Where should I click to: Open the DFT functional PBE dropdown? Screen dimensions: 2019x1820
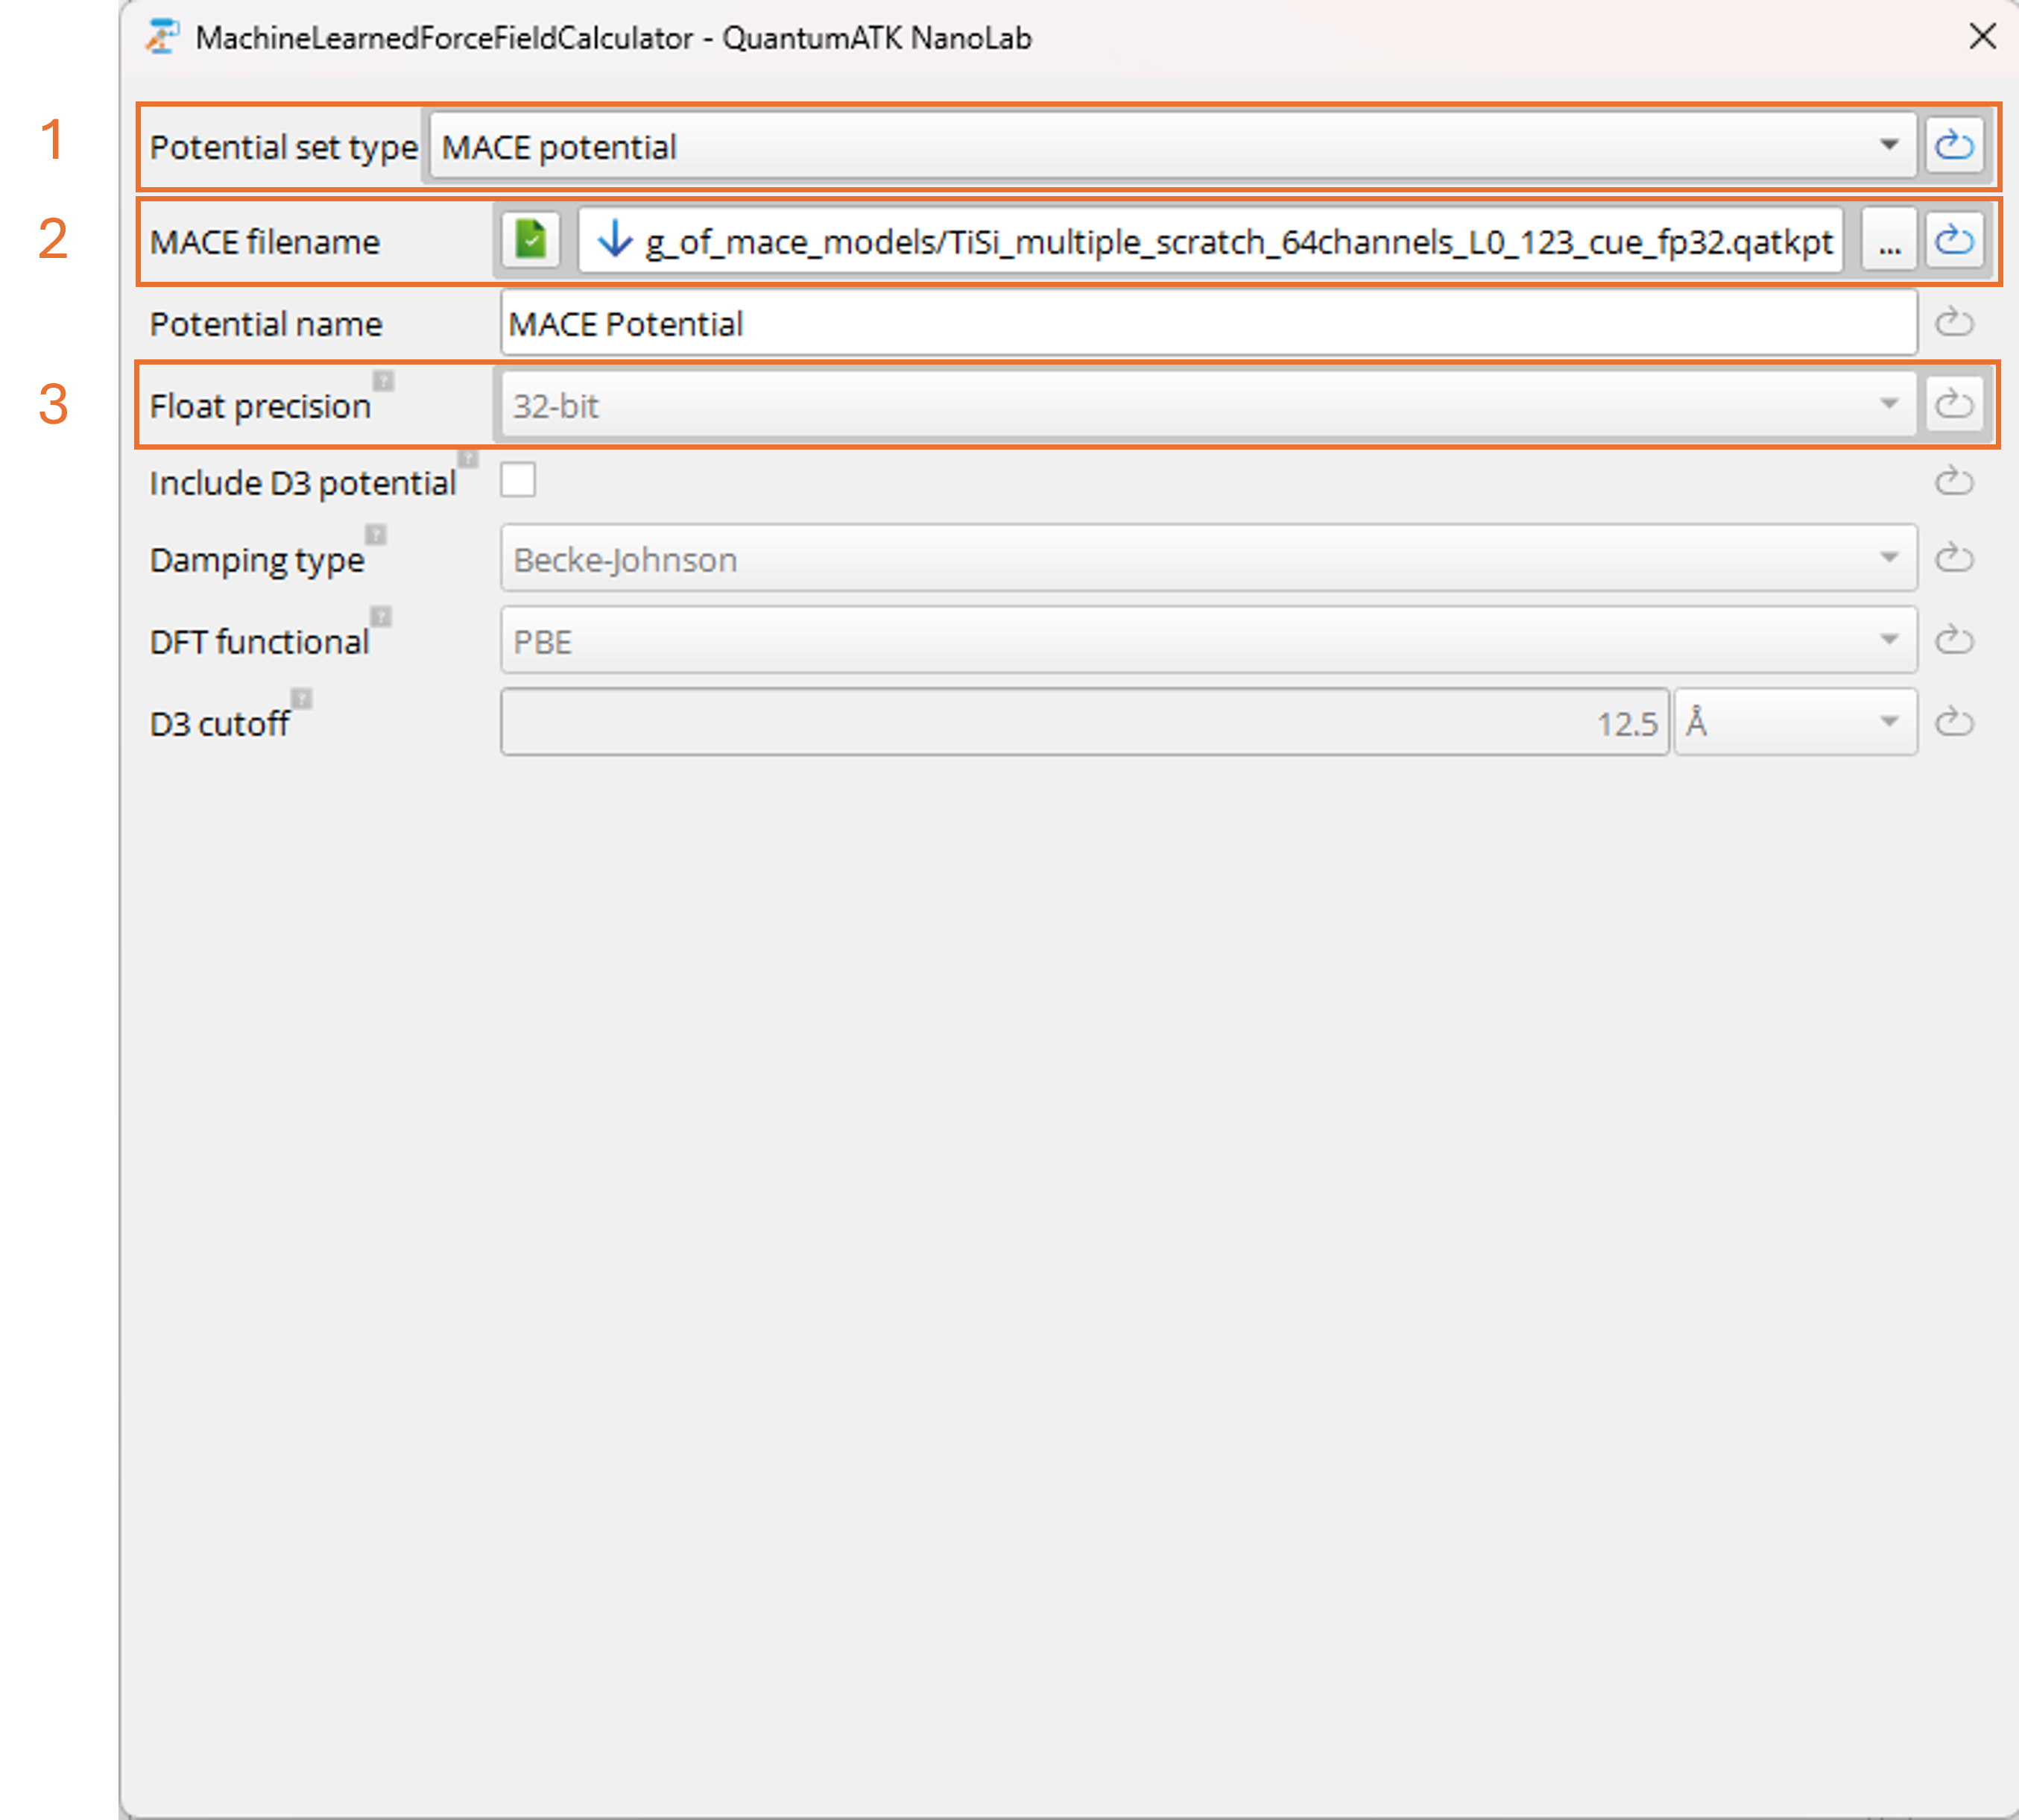point(1207,641)
